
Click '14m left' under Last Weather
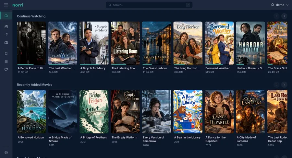[x=53, y=72]
